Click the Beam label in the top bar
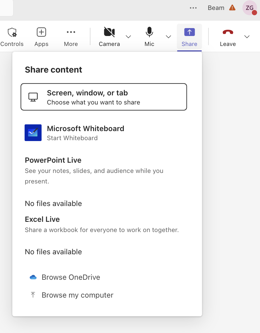This screenshot has width=260, height=333. point(215,8)
